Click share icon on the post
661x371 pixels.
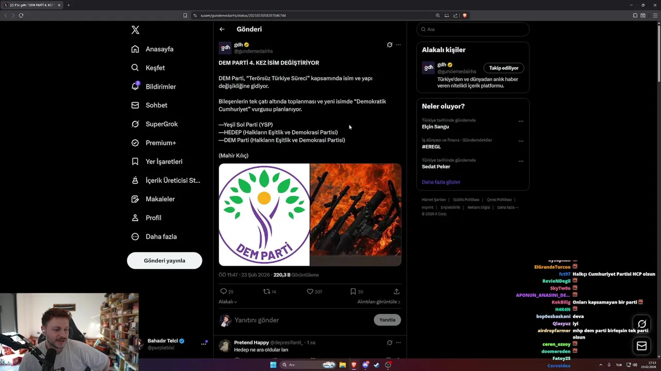(x=397, y=291)
